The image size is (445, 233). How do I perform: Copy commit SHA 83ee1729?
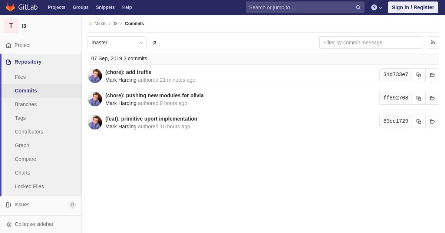point(419,121)
